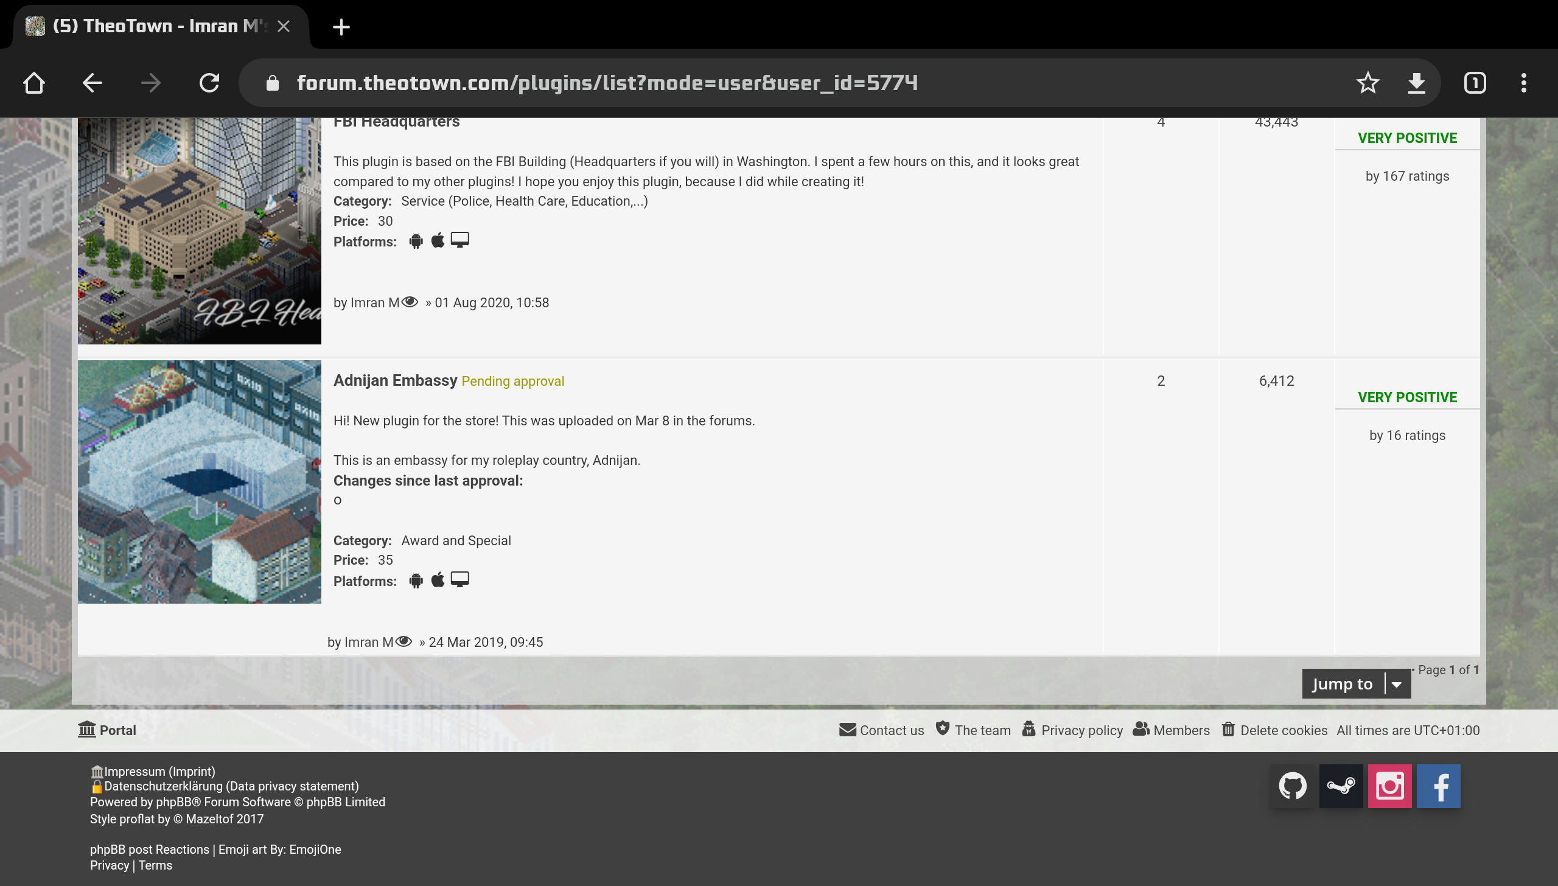The width and height of the screenshot is (1558, 886).
Task: Navigate back in browser
Action: (x=92, y=83)
